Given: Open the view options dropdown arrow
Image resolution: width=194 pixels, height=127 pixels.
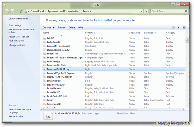Looking at the screenshot, I should (178, 28).
